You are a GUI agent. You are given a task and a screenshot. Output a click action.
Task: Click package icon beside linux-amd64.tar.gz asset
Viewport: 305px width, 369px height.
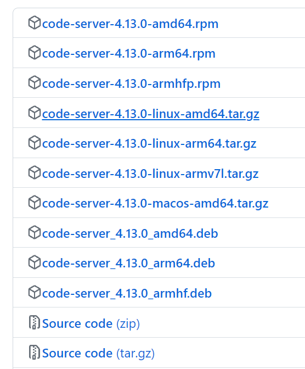35,113
